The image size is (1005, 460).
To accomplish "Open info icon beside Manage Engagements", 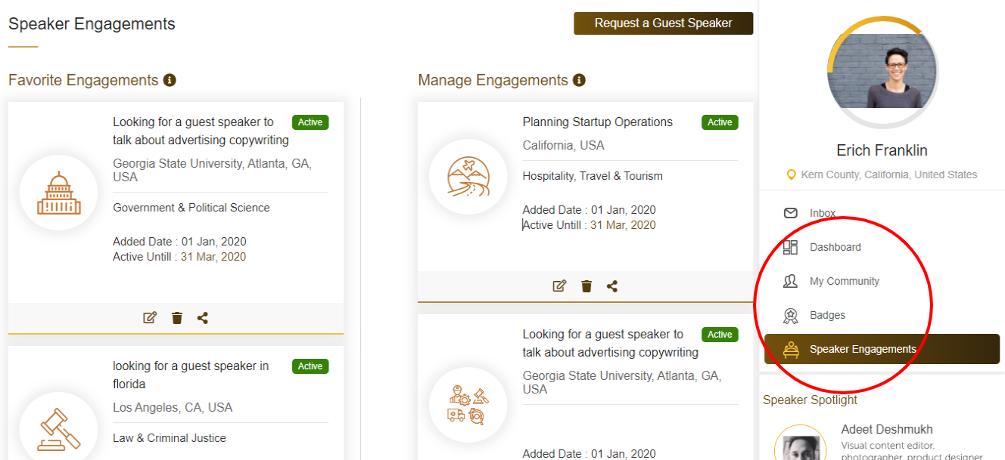I will [579, 80].
